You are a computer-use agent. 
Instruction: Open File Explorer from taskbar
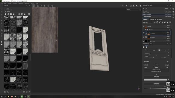click(8, 97)
